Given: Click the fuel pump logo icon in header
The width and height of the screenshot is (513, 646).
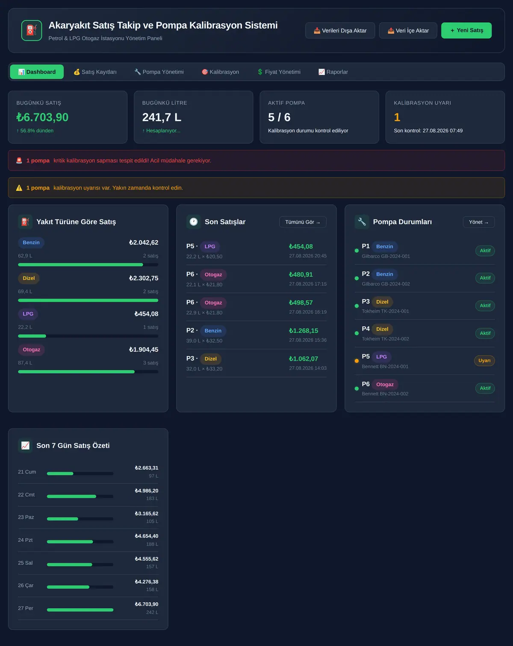Looking at the screenshot, I should click(x=32, y=30).
